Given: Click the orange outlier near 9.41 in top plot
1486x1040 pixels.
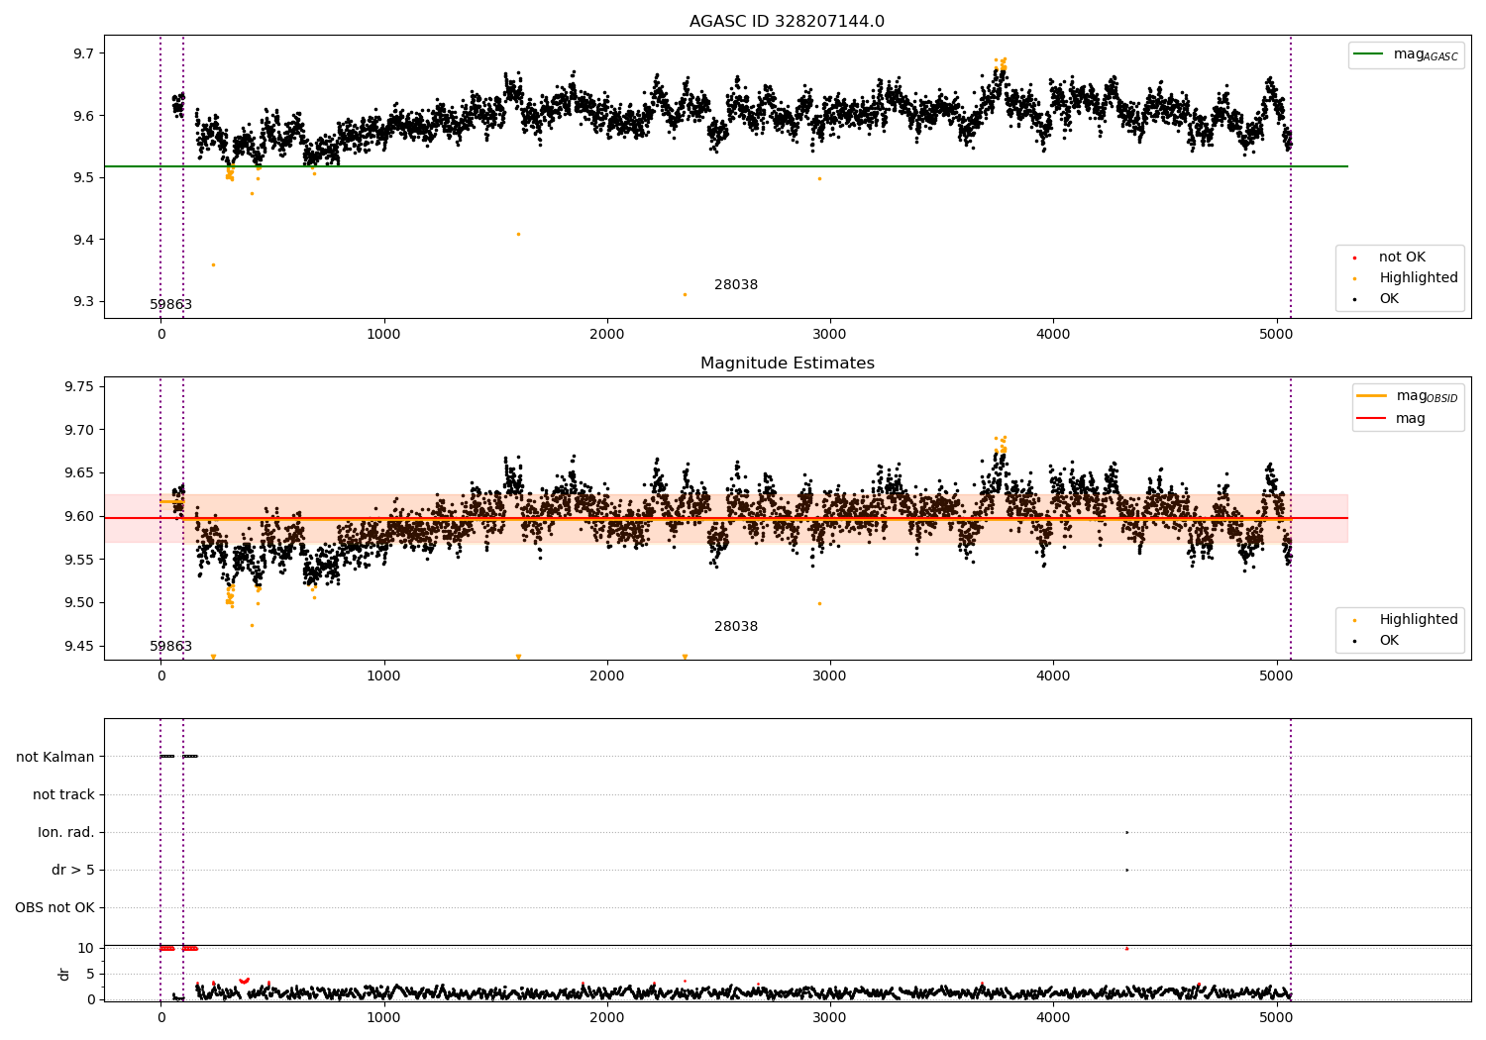Looking at the screenshot, I should pyautogui.click(x=518, y=234).
